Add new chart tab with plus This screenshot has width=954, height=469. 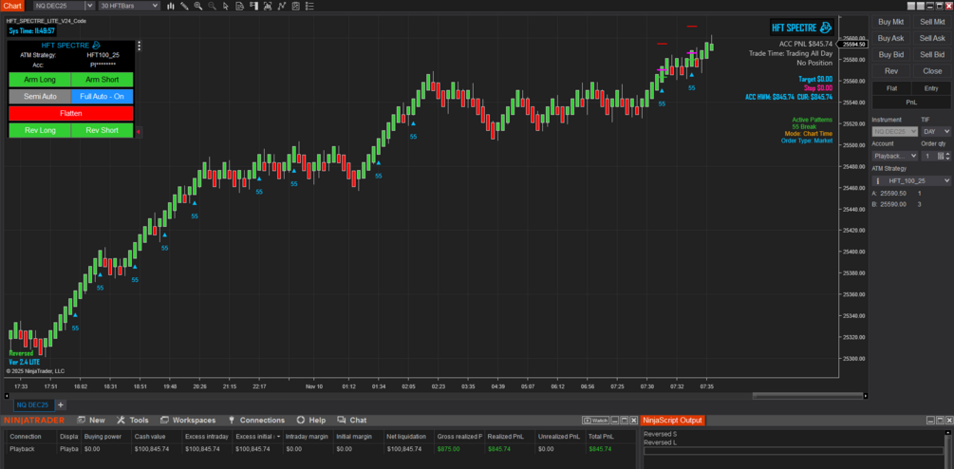tap(61, 404)
